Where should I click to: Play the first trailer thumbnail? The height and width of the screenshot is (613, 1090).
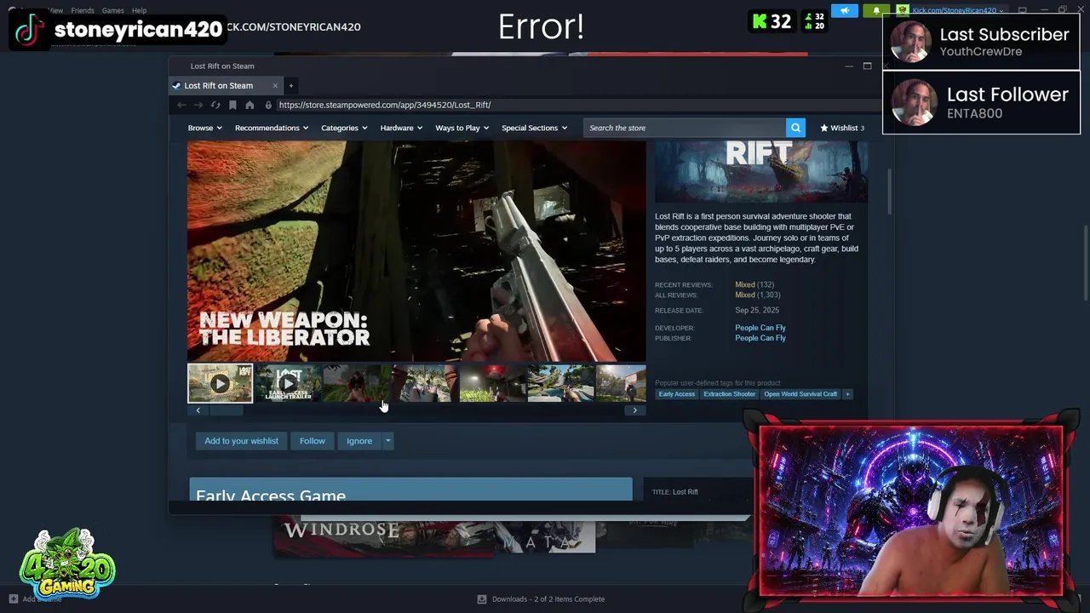(x=220, y=383)
